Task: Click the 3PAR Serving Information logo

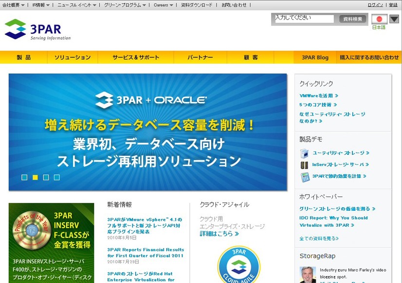Action: (37, 29)
